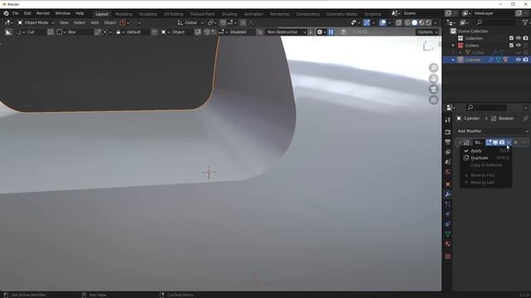Toggle X-ray view

coord(398,22)
